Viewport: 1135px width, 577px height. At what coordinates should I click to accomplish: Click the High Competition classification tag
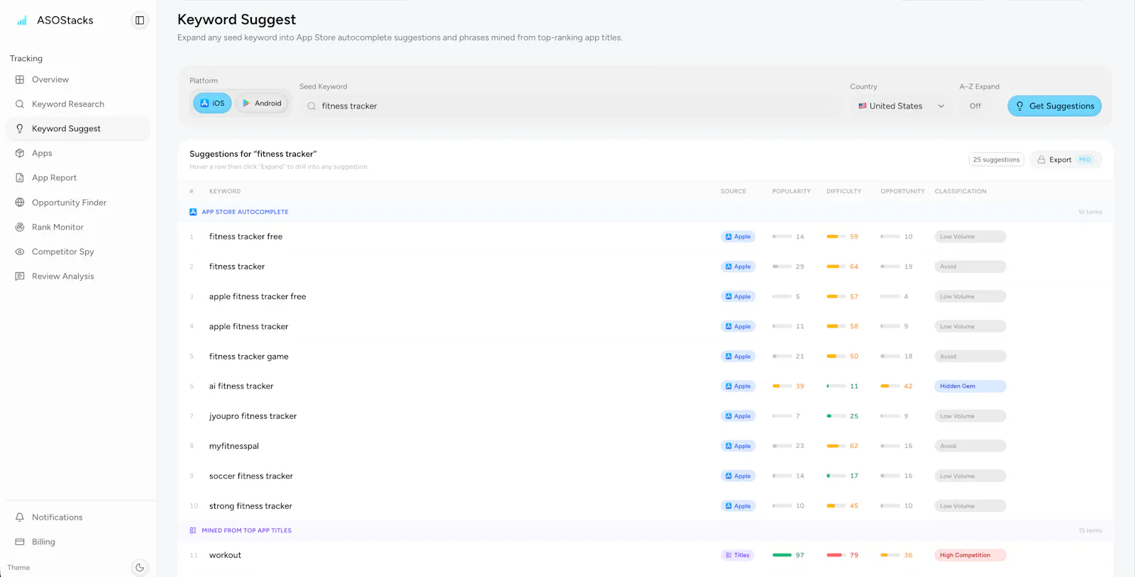point(970,555)
